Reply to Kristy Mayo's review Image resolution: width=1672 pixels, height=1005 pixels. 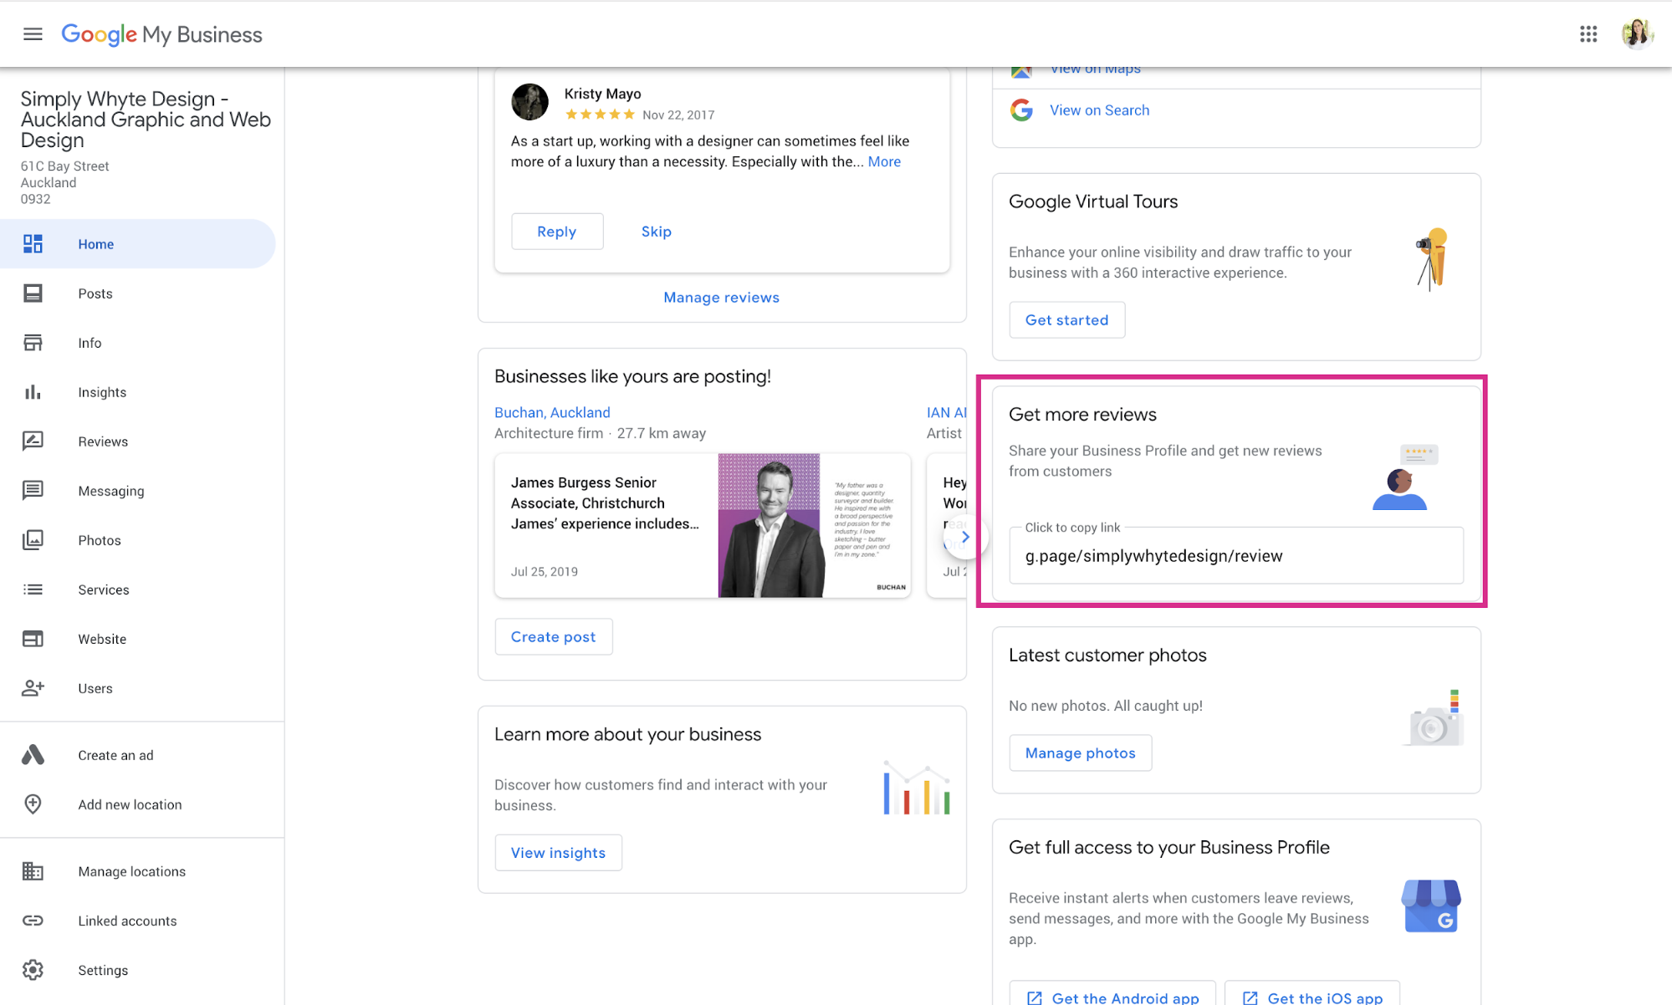click(x=557, y=232)
